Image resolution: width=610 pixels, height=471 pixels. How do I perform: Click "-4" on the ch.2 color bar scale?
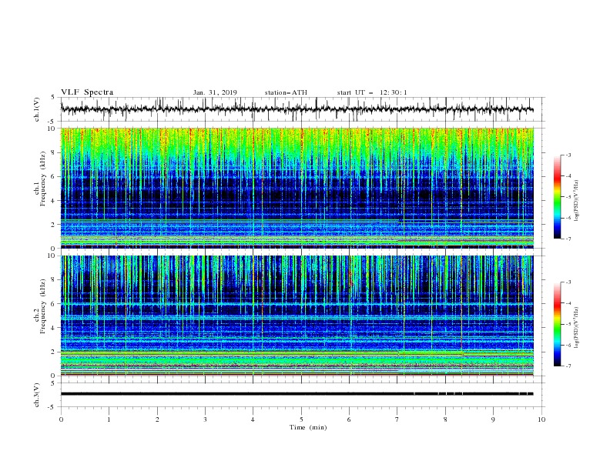coord(568,303)
